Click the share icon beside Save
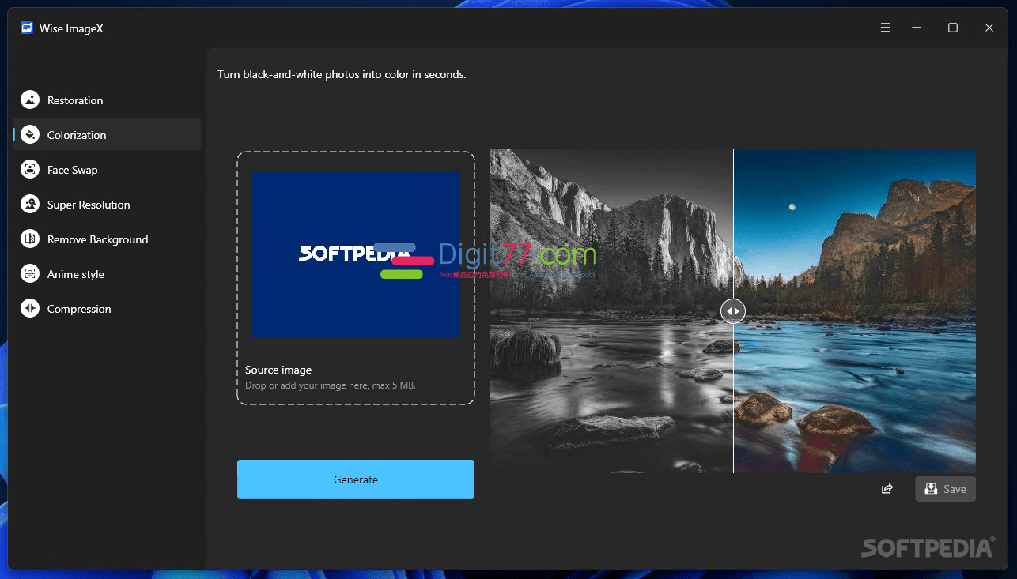The width and height of the screenshot is (1017, 579). (887, 489)
